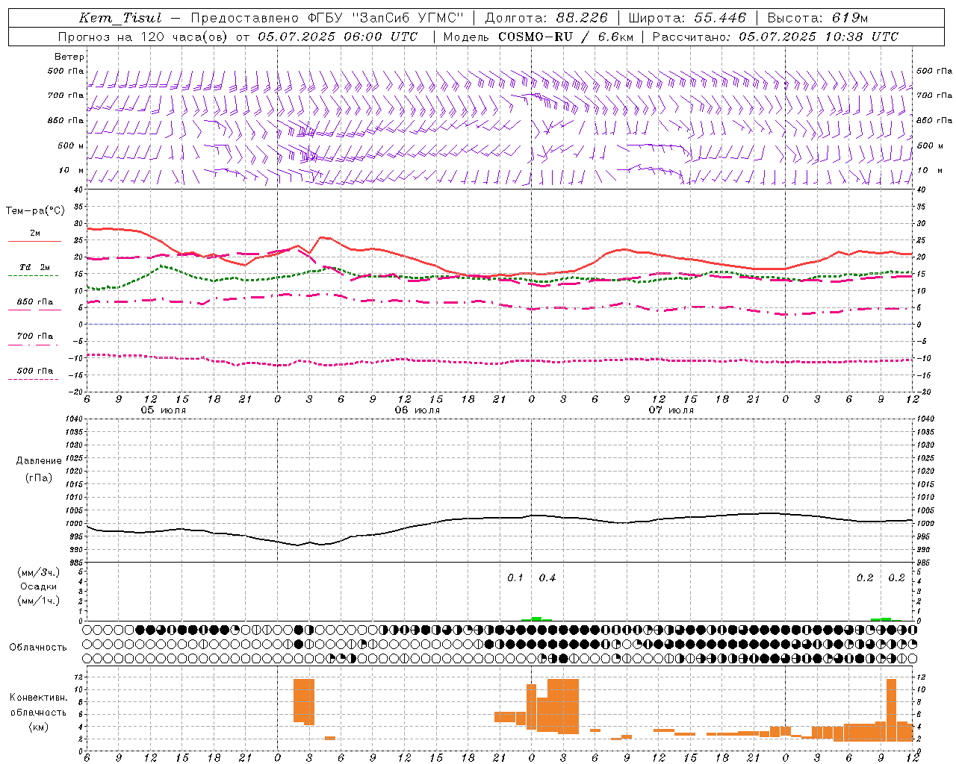Click the 700 гПа temperature legend entry
This screenshot has width=956, height=764.
[35, 336]
